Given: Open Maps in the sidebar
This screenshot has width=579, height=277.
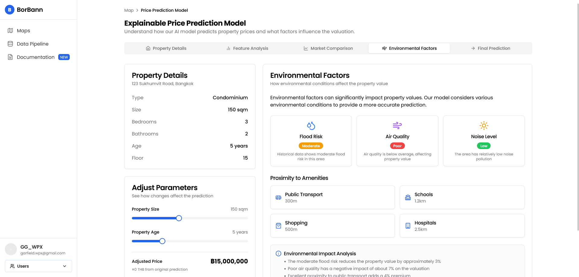Looking at the screenshot, I should [23, 30].
